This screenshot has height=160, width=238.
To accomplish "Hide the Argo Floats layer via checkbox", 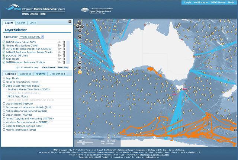I will (4, 58).
